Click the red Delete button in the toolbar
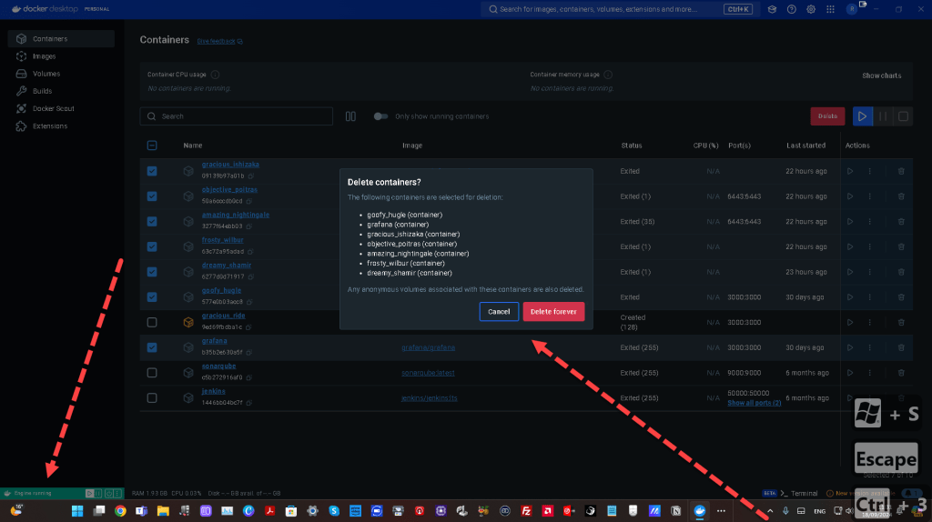This screenshot has width=932, height=522. pos(827,116)
